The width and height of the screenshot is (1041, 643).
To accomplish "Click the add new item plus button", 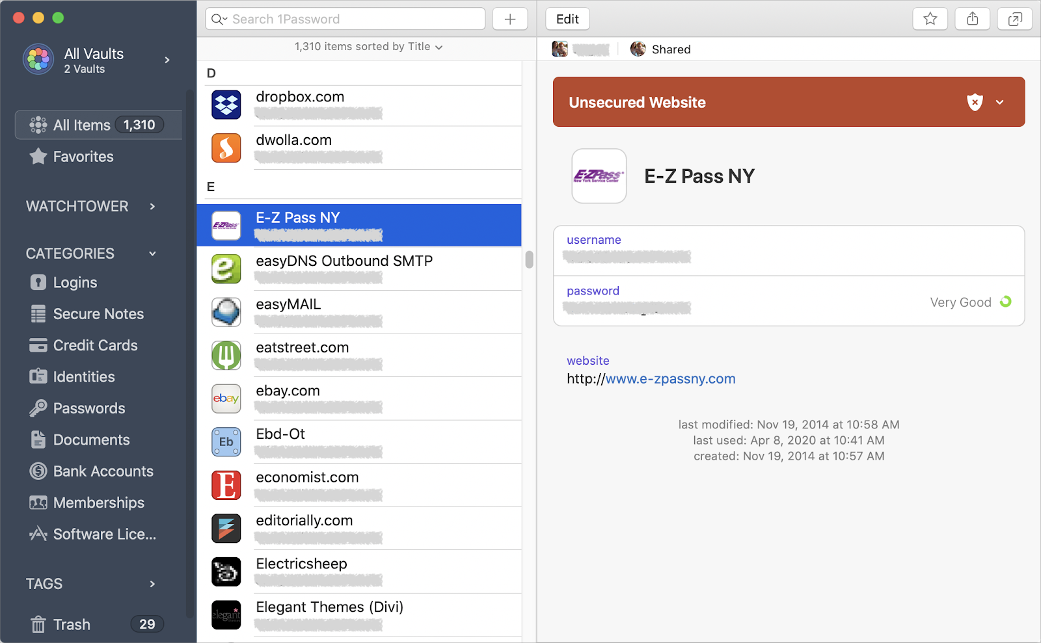I will click(x=510, y=19).
